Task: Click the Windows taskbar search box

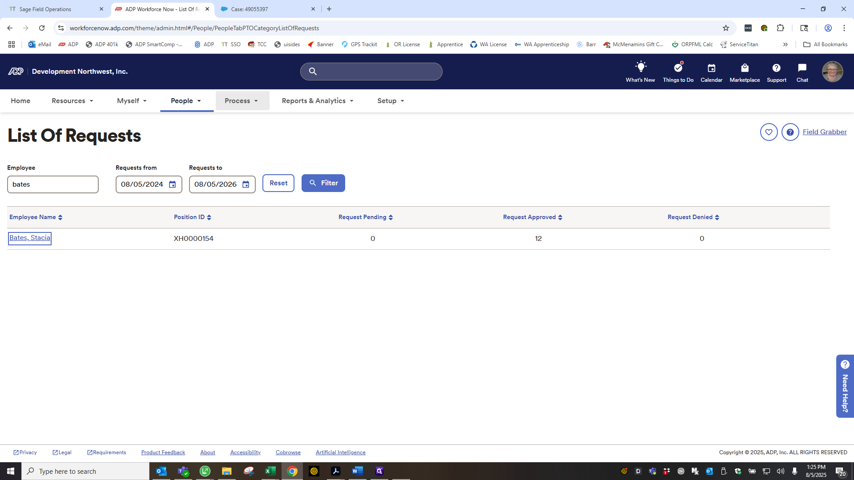Action: (x=85, y=471)
